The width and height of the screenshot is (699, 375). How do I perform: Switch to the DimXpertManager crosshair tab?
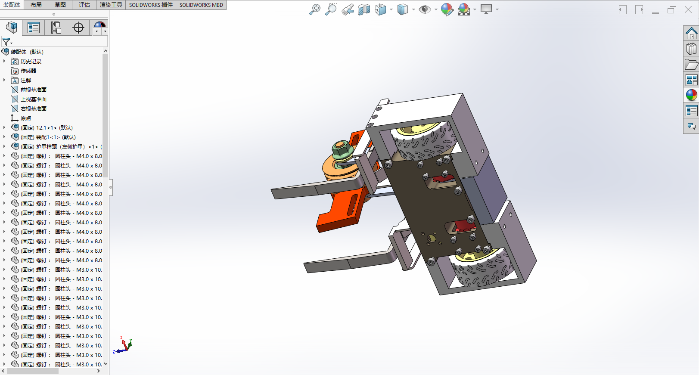click(x=78, y=28)
